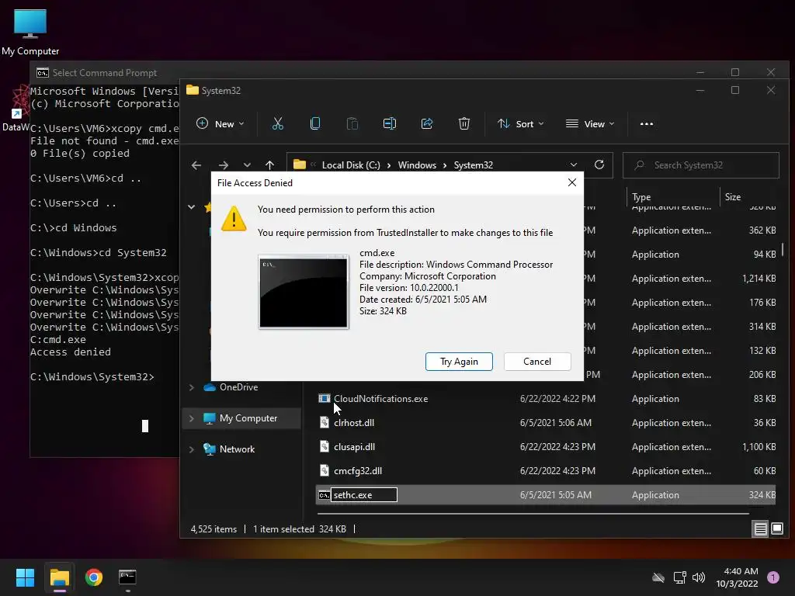Open the Sort dropdown menu
The height and width of the screenshot is (596, 795).
point(521,123)
